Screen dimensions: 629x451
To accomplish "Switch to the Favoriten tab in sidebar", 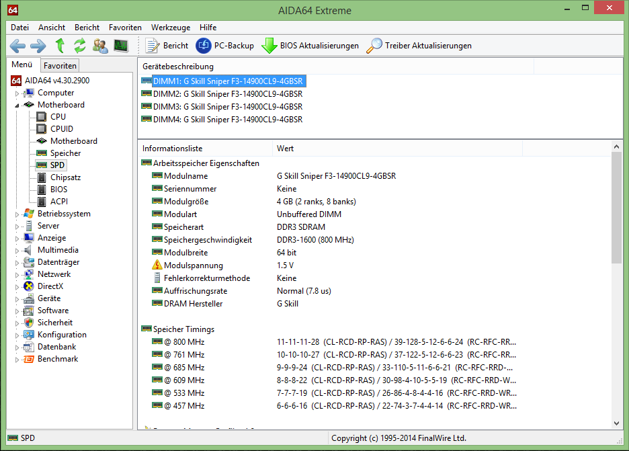I will (x=60, y=65).
